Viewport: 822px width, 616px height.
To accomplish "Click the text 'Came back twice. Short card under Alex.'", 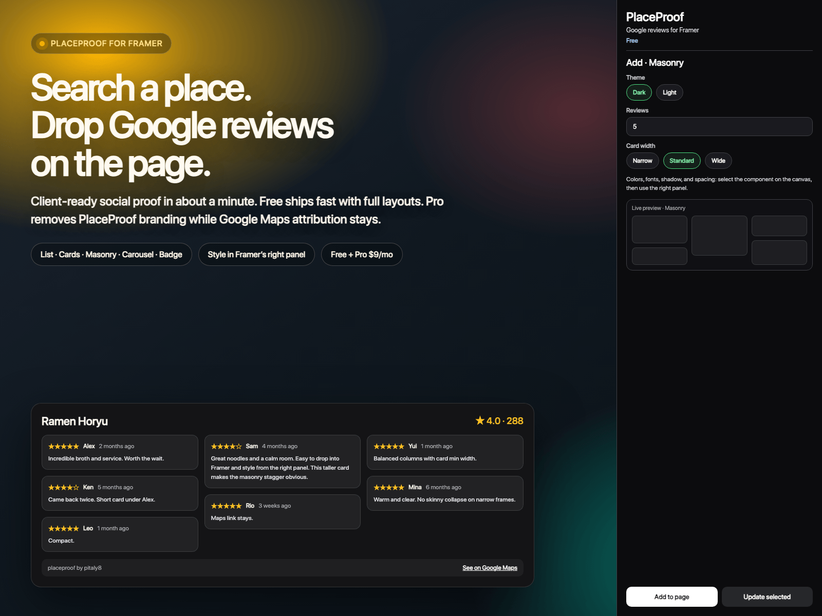I will coord(102,499).
